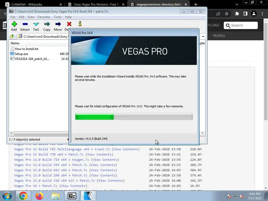The height and width of the screenshot is (201, 268).
Task: View Contents of Vegas Pro 14 + Patch.7z
Action: [x=73, y=186]
